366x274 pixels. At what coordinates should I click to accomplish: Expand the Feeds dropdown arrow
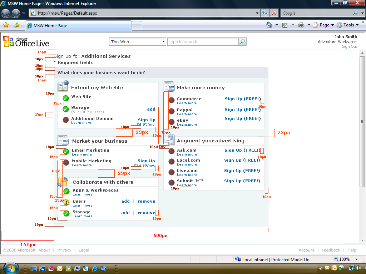pos(293,25)
